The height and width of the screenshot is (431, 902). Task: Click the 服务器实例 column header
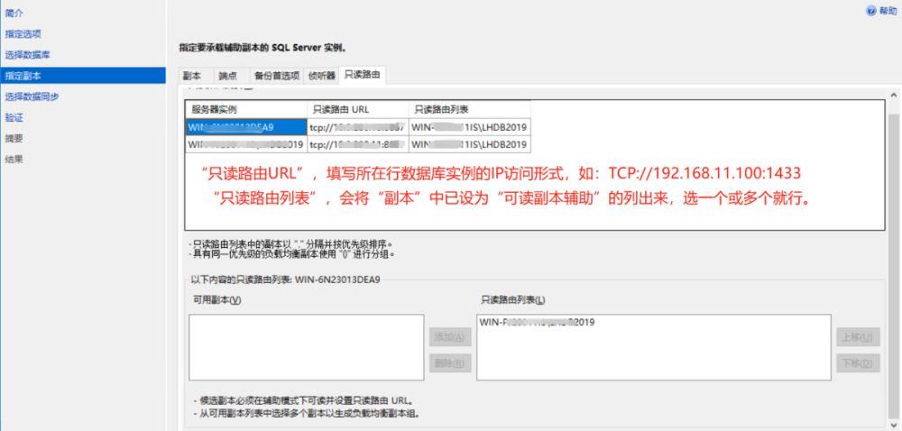point(247,109)
